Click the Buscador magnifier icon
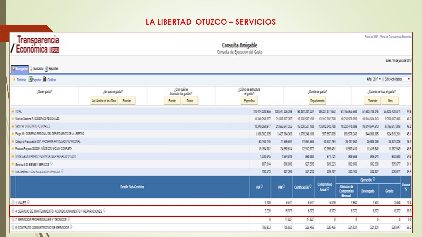The width and height of the screenshot is (422, 237). tap(31, 69)
